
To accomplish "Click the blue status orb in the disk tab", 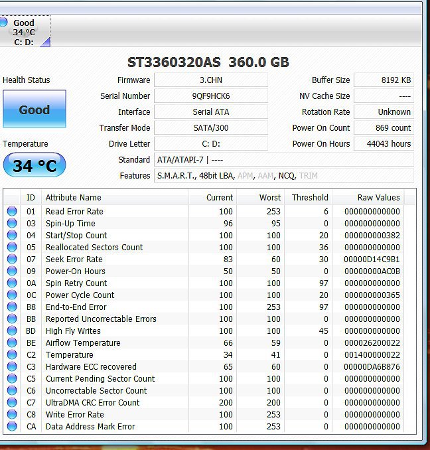I will click(x=3, y=22).
